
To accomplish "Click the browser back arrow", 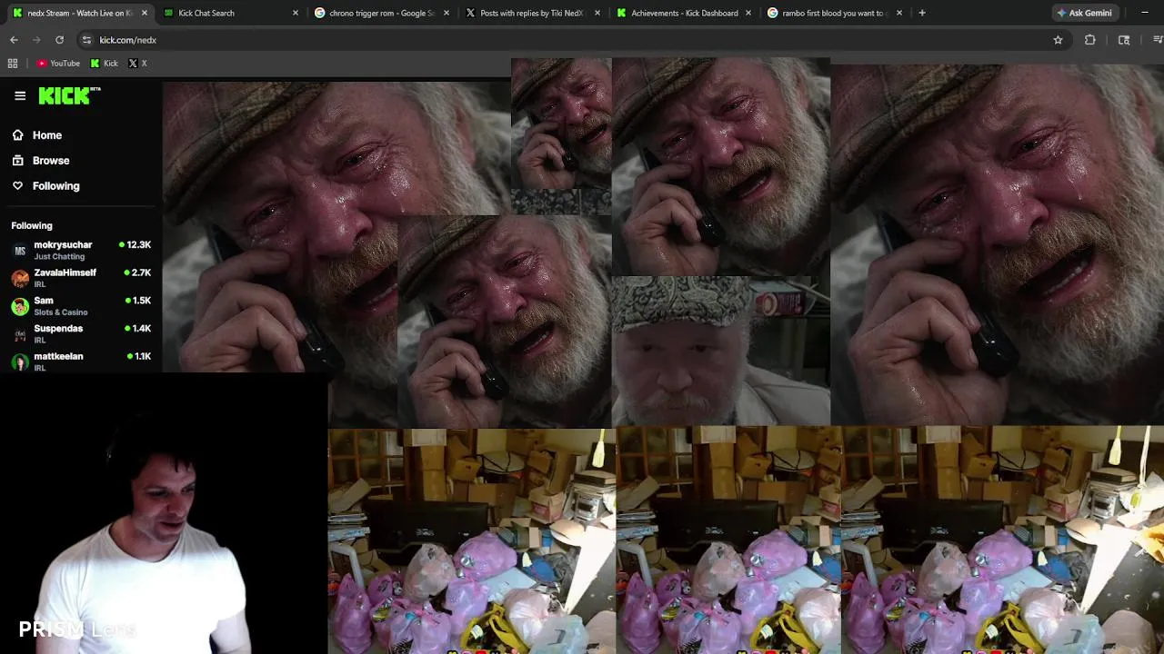I will coord(14,40).
